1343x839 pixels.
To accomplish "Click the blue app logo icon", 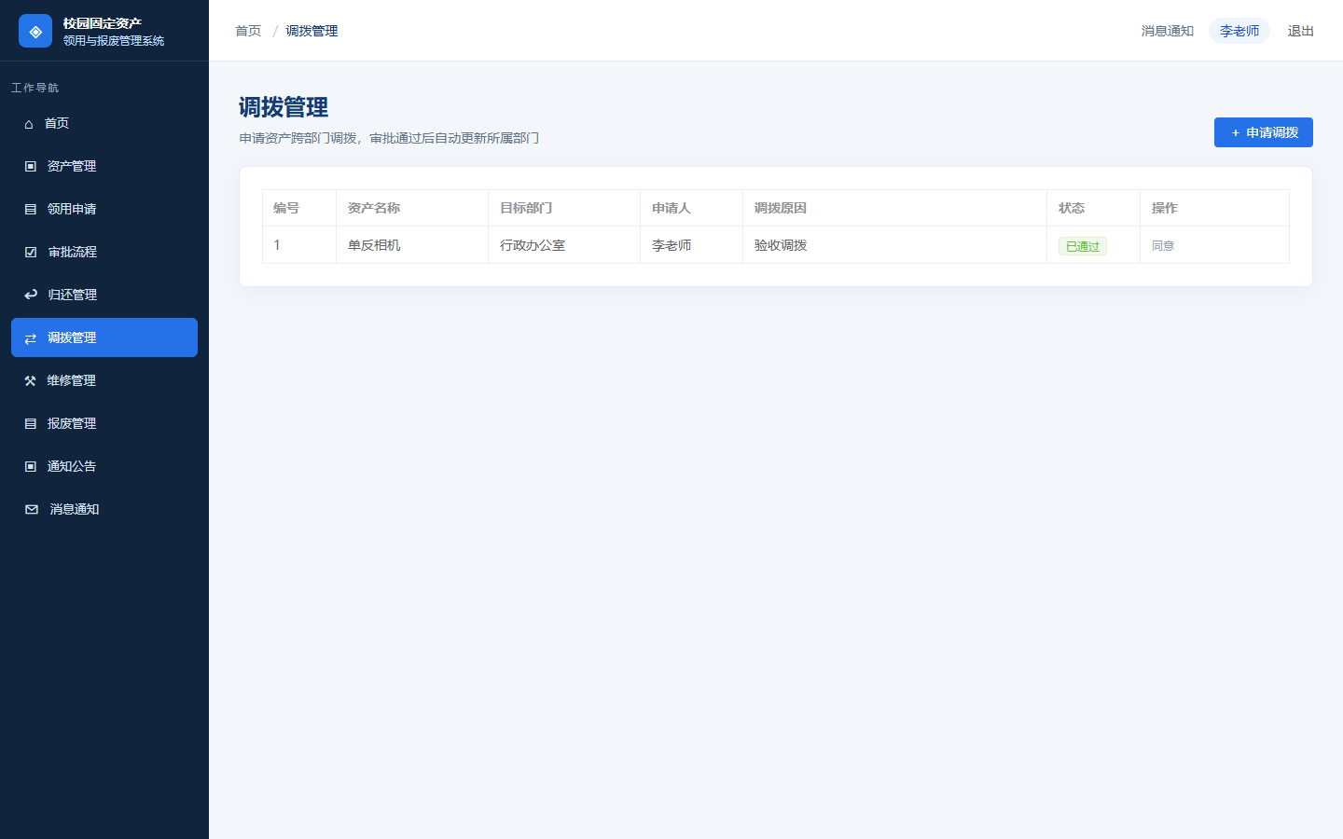I will pyautogui.click(x=35, y=31).
